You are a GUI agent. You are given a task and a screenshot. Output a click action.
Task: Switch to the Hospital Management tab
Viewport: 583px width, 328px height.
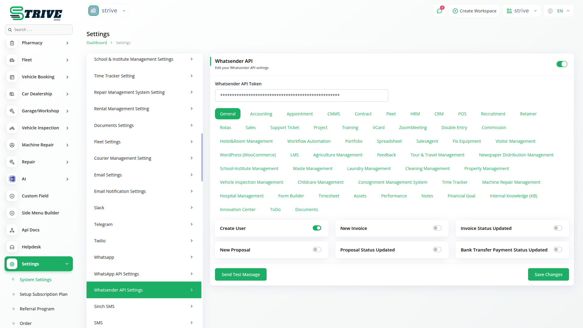(241, 196)
